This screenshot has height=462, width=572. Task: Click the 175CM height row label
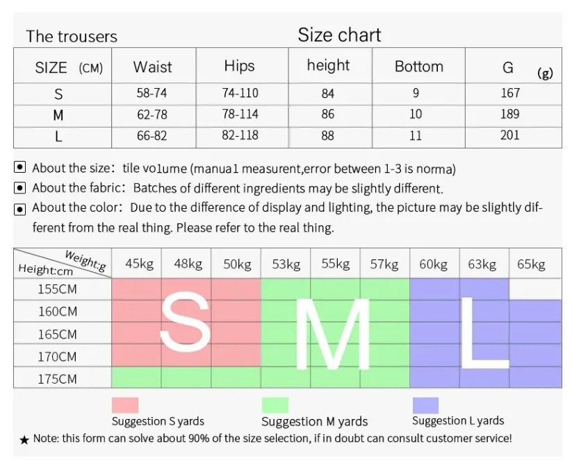click(58, 379)
